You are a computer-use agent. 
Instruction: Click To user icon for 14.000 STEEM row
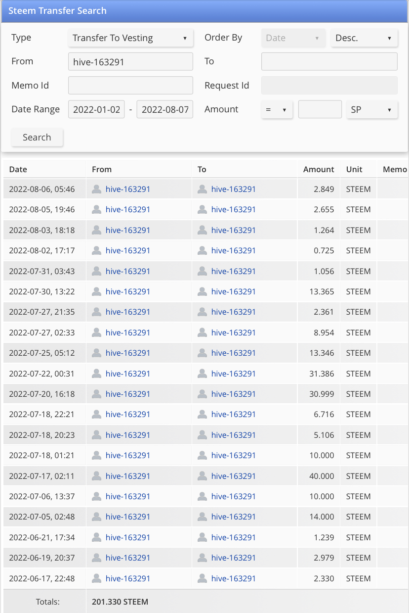202,517
